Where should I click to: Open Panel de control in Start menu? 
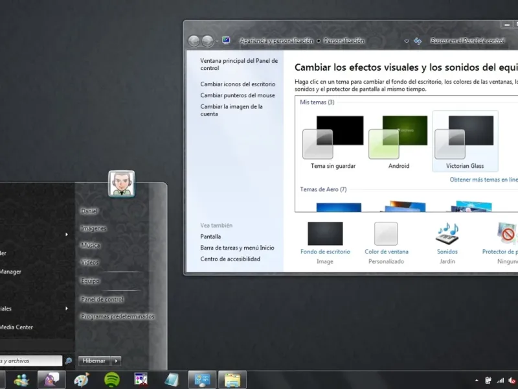click(102, 299)
